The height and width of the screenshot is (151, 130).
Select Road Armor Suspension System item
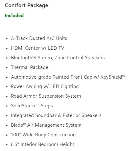click(x=46, y=96)
